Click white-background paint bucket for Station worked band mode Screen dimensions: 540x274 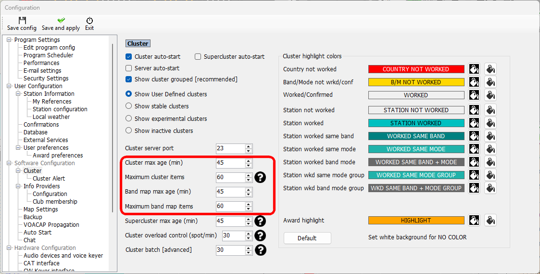click(x=490, y=162)
